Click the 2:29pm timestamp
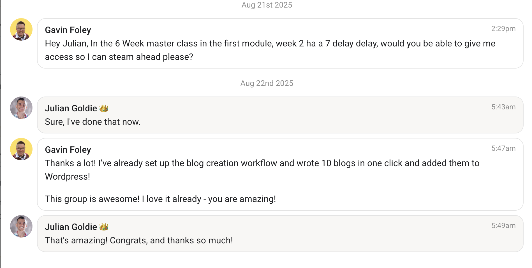This screenshot has width=532, height=268. click(x=503, y=29)
